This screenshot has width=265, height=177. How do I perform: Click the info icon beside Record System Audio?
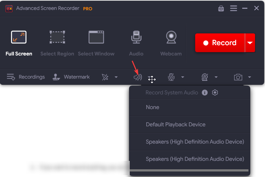[205, 93]
